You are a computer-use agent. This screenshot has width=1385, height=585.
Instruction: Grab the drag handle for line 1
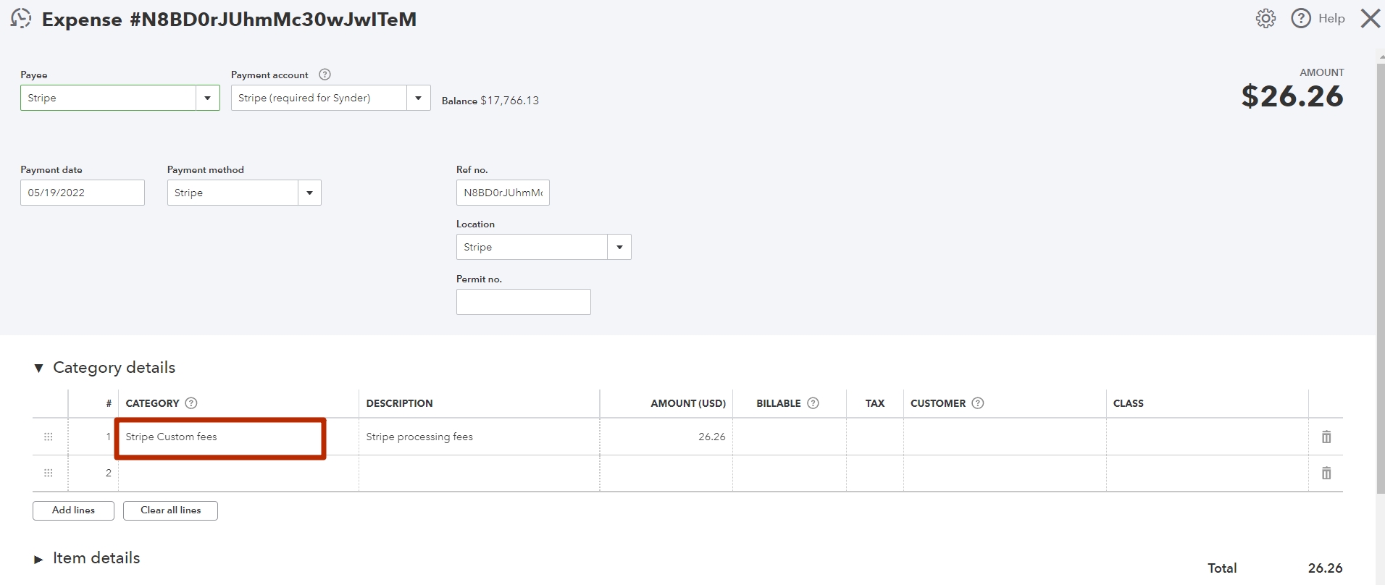pyautogui.click(x=49, y=437)
